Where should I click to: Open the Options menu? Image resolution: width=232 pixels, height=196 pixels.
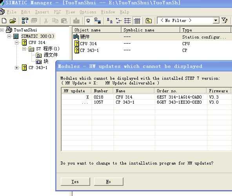88,12
